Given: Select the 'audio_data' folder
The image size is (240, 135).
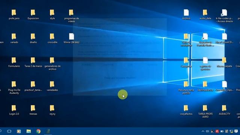Looking at the screenshot, I should coord(205,13).
